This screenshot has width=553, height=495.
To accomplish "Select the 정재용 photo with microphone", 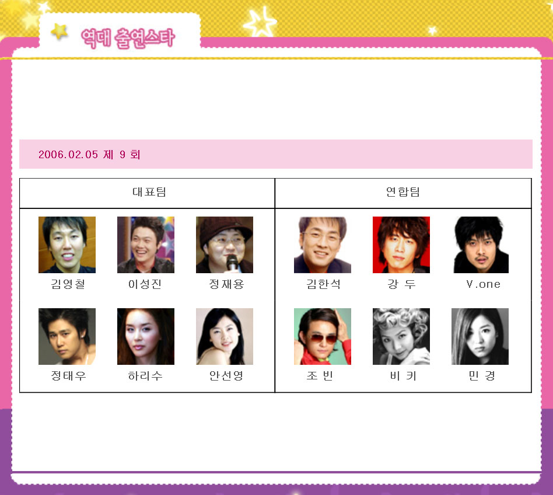I will (225, 245).
